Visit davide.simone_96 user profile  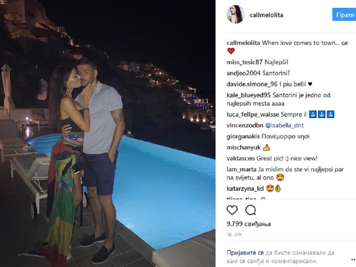[x=252, y=84]
